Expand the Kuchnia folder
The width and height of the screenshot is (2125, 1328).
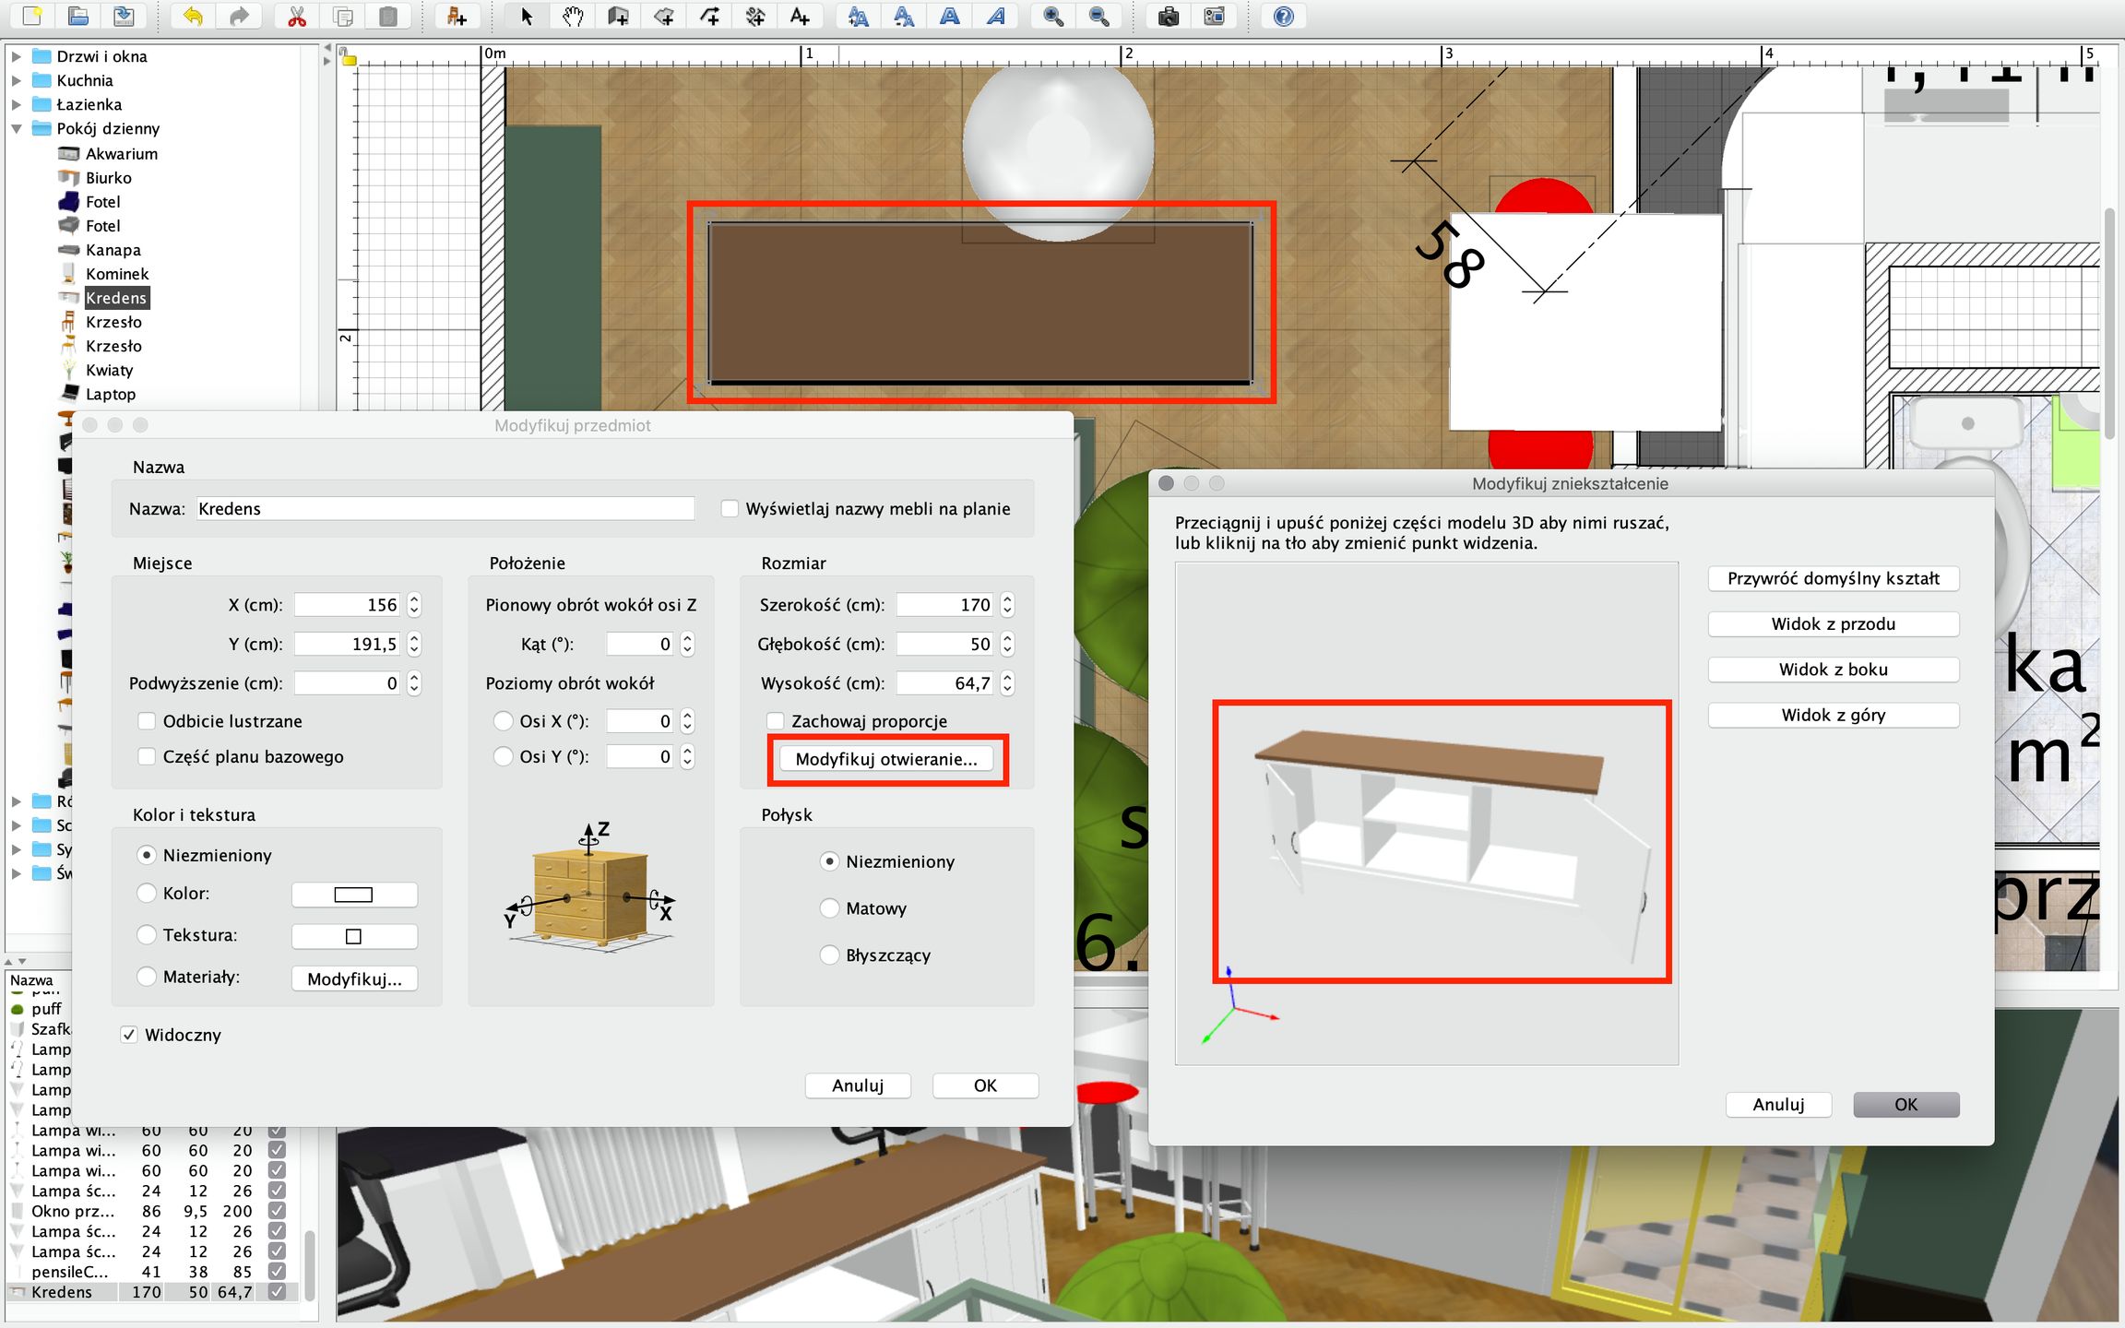(x=17, y=81)
